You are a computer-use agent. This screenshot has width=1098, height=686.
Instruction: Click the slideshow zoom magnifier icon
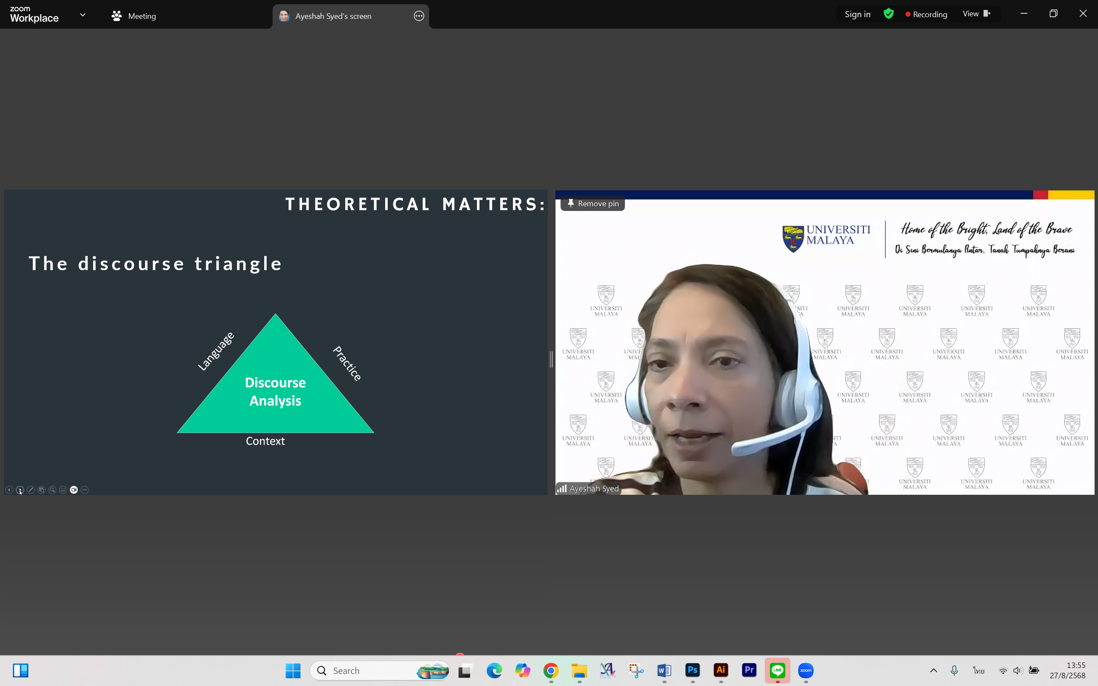[52, 490]
